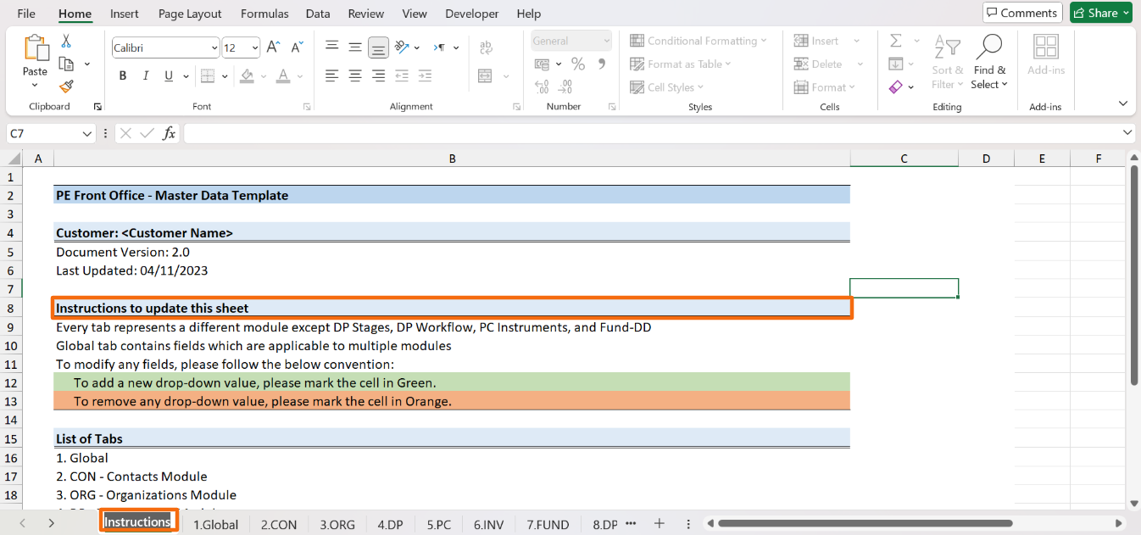The image size is (1141, 535).
Task: Expand the Name Box dropdown arrow
Action: pos(87,134)
